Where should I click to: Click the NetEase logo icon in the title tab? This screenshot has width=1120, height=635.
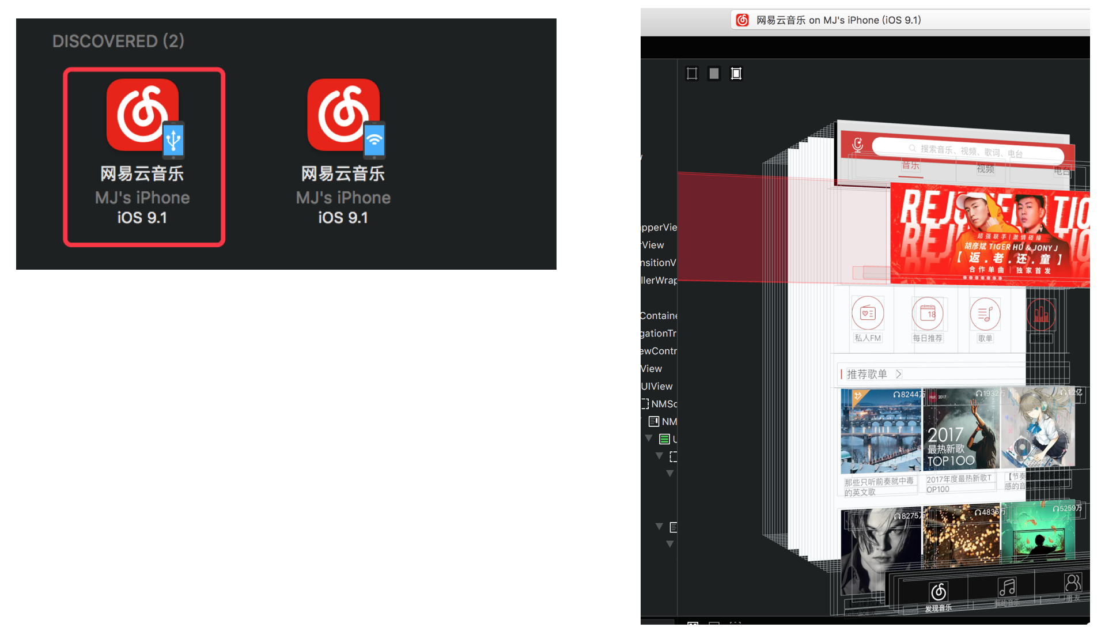point(743,20)
